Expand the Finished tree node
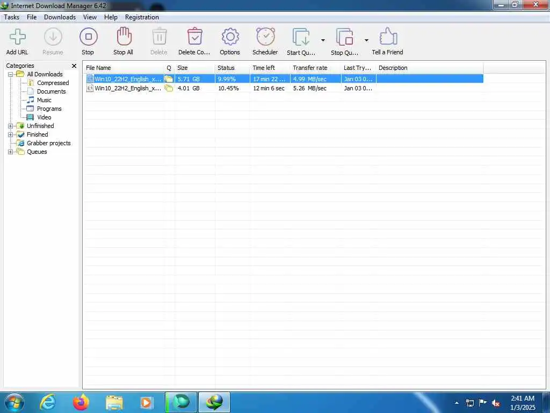550x413 pixels. tap(11, 135)
